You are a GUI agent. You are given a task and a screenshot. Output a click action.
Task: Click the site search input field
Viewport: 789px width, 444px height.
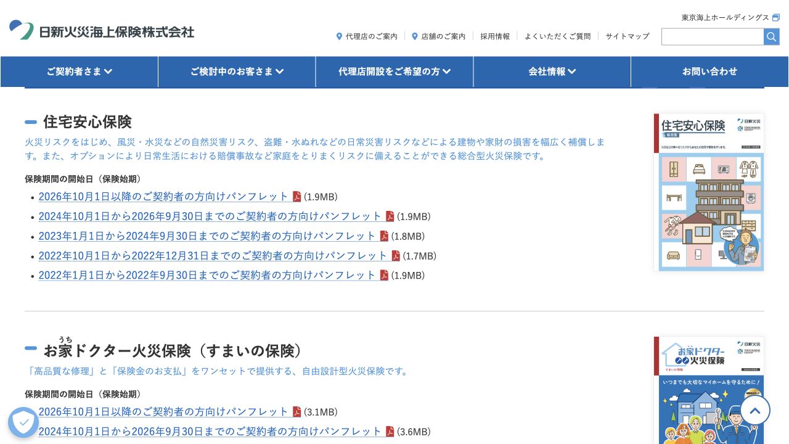713,36
